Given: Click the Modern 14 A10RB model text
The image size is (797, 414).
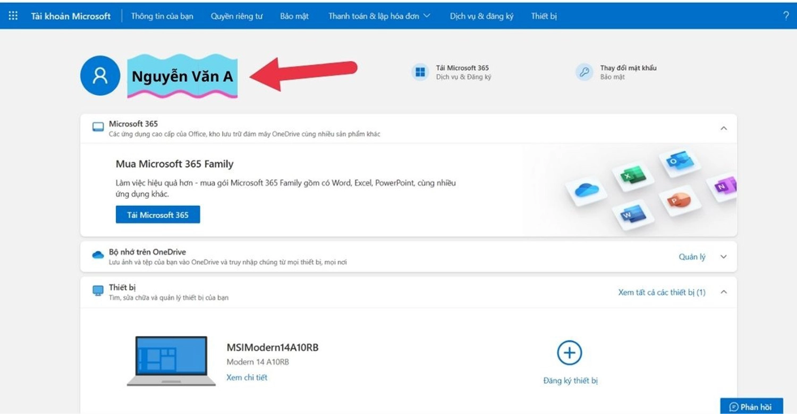Looking at the screenshot, I should [x=258, y=362].
